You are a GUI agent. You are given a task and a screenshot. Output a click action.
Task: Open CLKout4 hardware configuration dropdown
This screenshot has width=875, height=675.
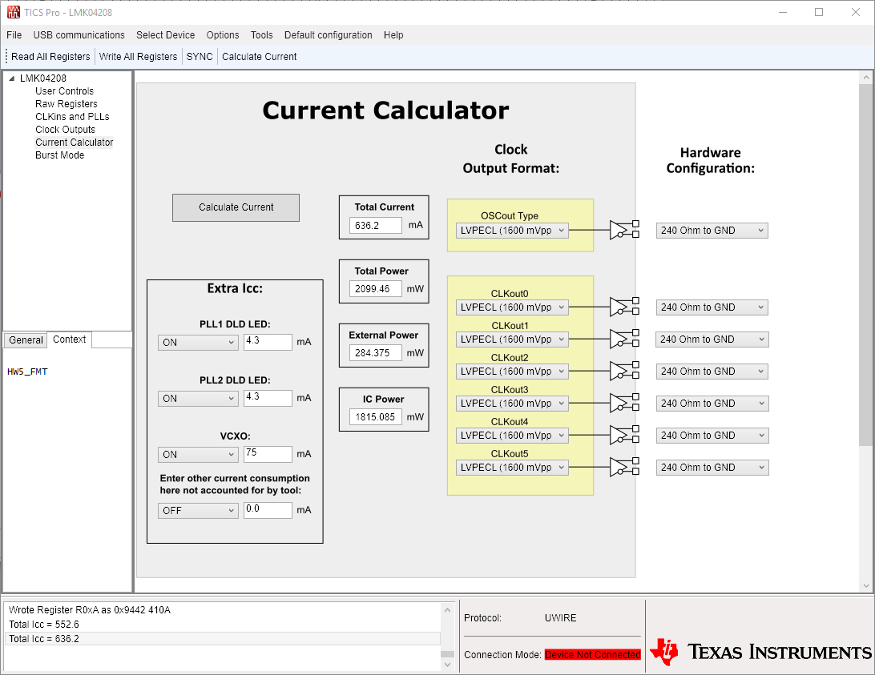click(712, 436)
